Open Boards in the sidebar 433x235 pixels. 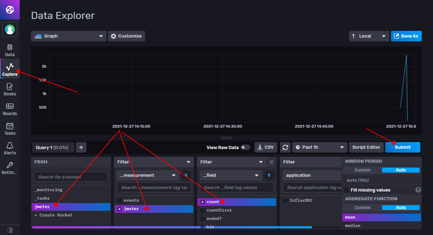[10, 109]
